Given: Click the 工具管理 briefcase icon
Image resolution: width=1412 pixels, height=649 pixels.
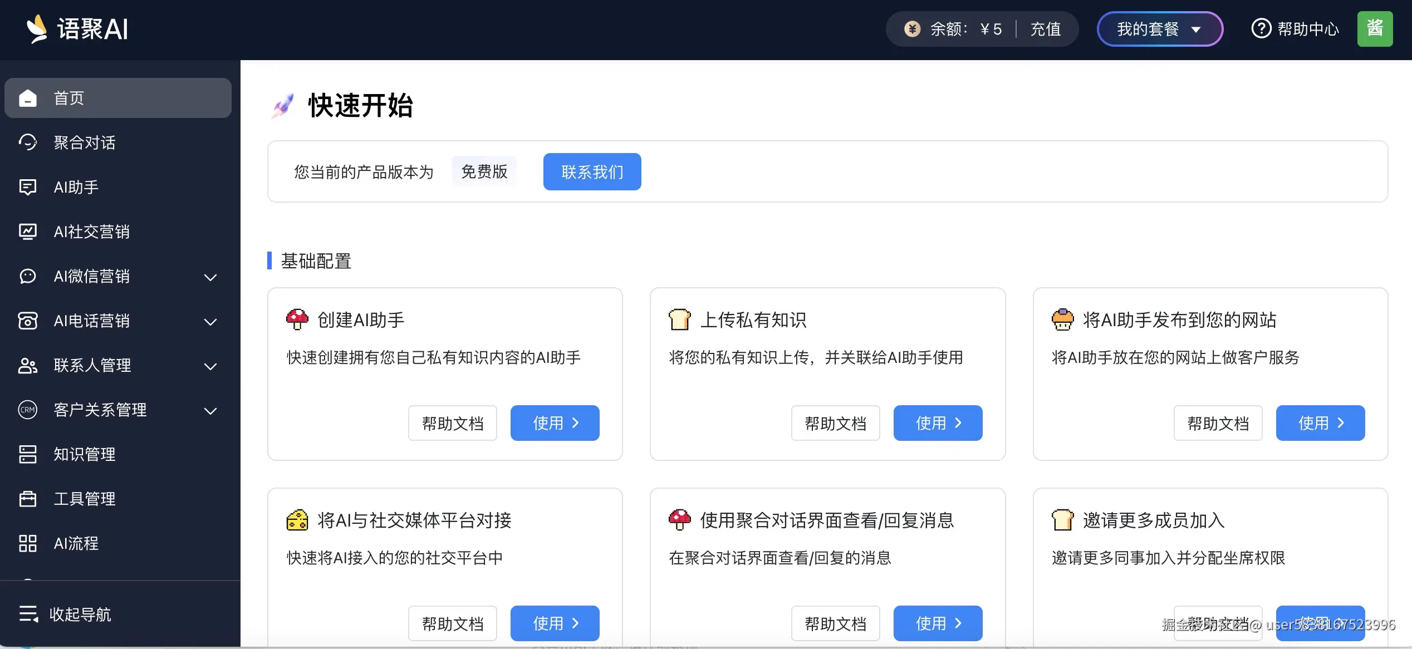Looking at the screenshot, I should (x=28, y=499).
